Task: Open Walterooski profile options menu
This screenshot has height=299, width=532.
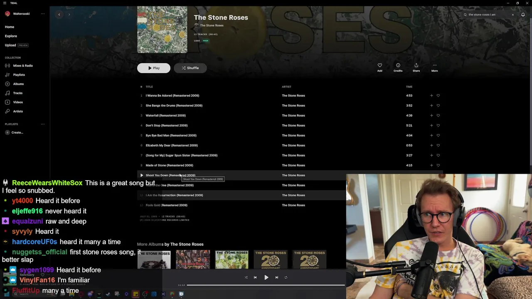Action: tap(42, 14)
